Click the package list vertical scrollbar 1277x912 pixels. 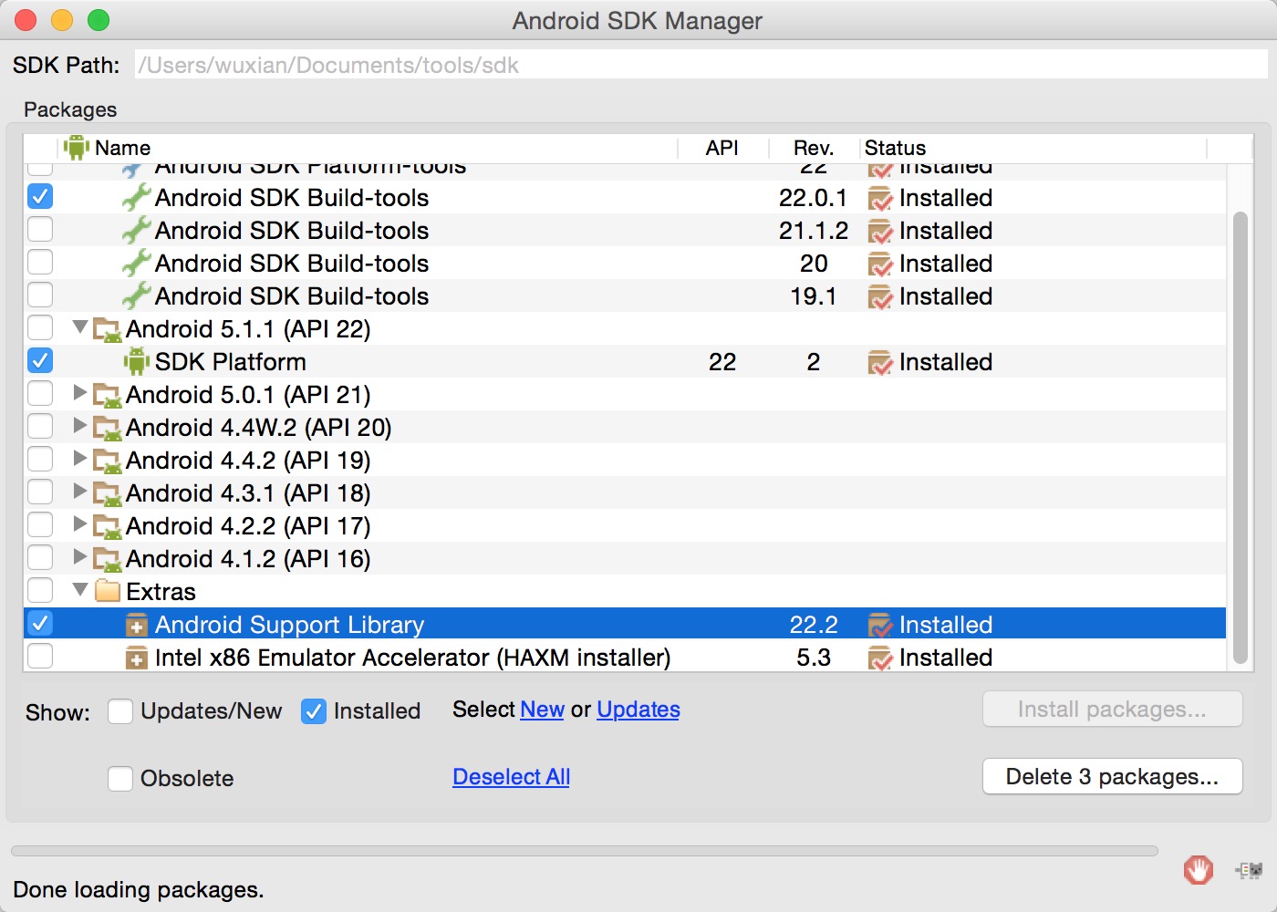(x=1240, y=438)
